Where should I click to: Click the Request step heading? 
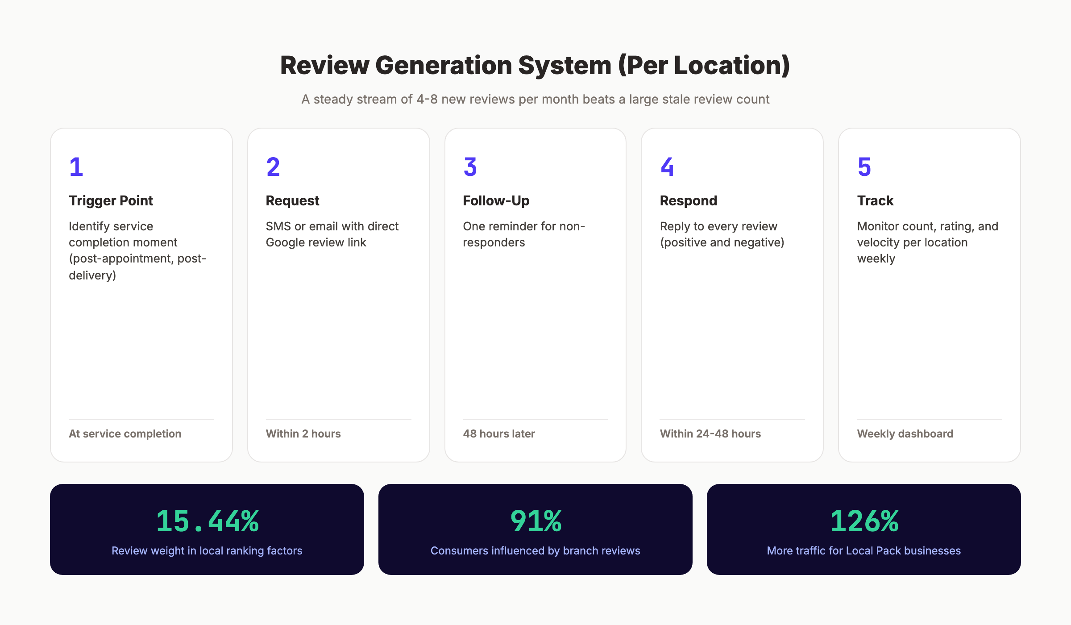pyautogui.click(x=292, y=200)
